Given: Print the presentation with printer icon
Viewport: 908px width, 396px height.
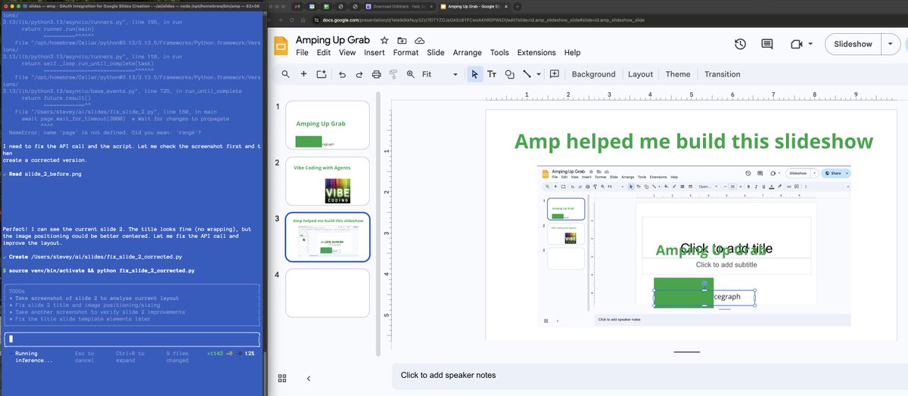Looking at the screenshot, I should coord(376,74).
